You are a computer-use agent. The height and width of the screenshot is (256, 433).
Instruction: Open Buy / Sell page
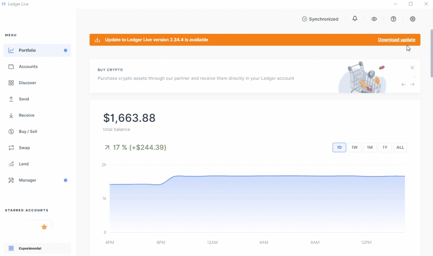[x=37, y=132]
